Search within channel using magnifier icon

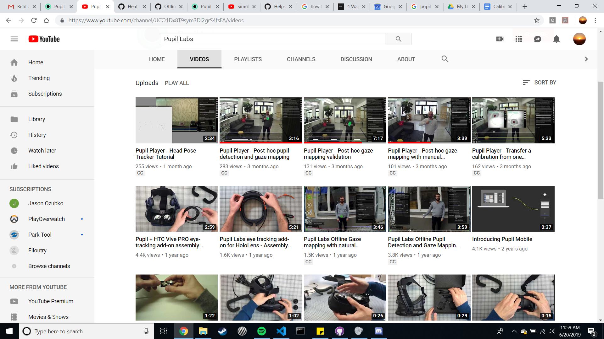pos(445,59)
